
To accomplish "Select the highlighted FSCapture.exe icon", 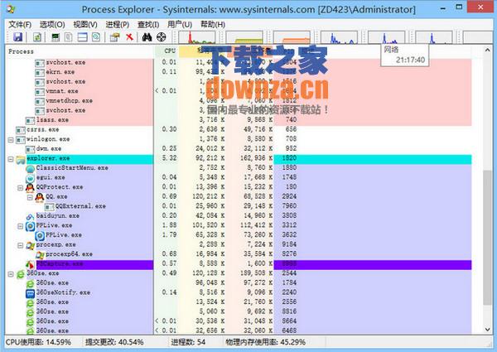I will click(31, 264).
